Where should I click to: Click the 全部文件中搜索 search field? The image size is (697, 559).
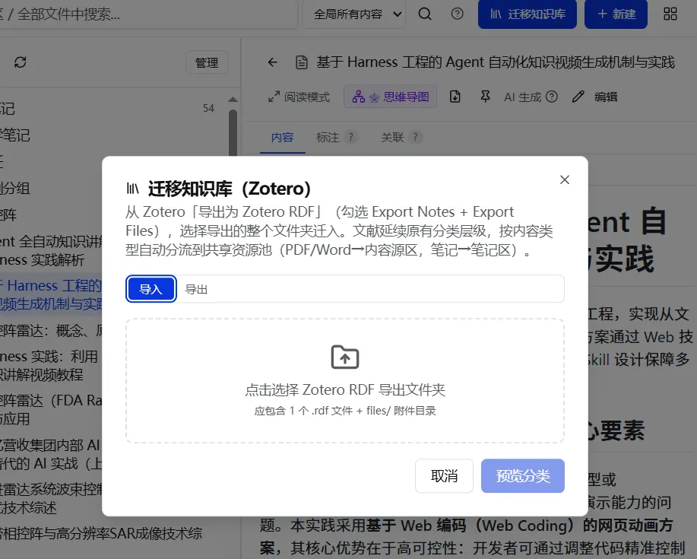147,14
